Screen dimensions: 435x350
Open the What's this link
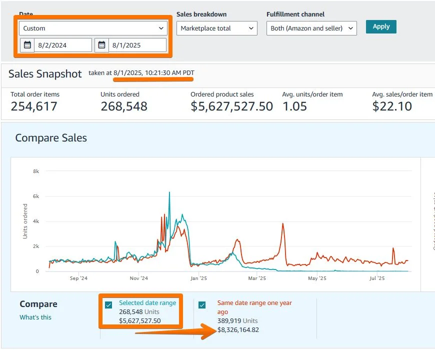coord(35,317)
